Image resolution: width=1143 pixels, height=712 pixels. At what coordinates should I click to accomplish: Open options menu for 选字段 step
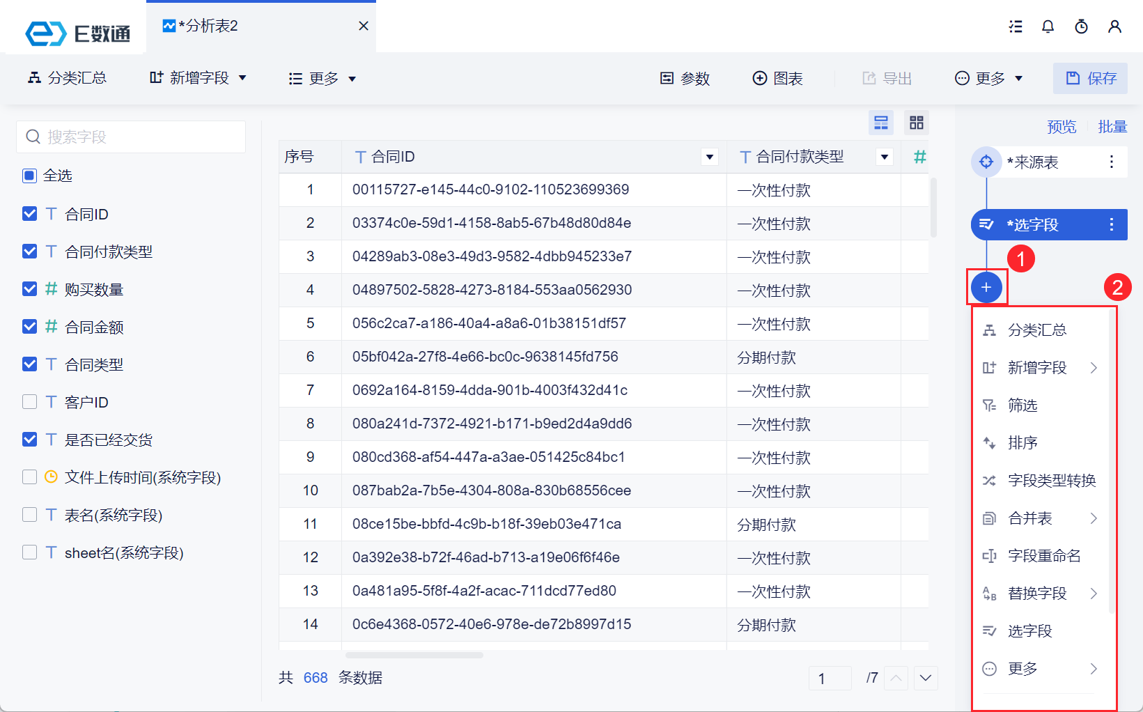coord(1112,224)
